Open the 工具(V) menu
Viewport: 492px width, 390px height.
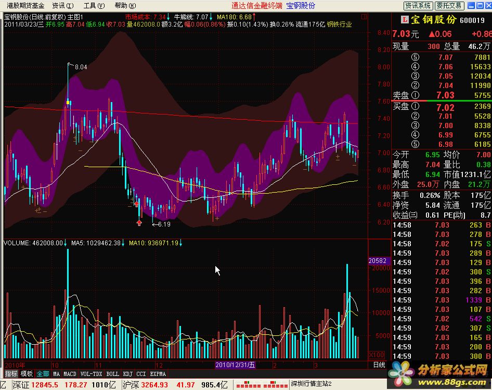pos(94,6)
